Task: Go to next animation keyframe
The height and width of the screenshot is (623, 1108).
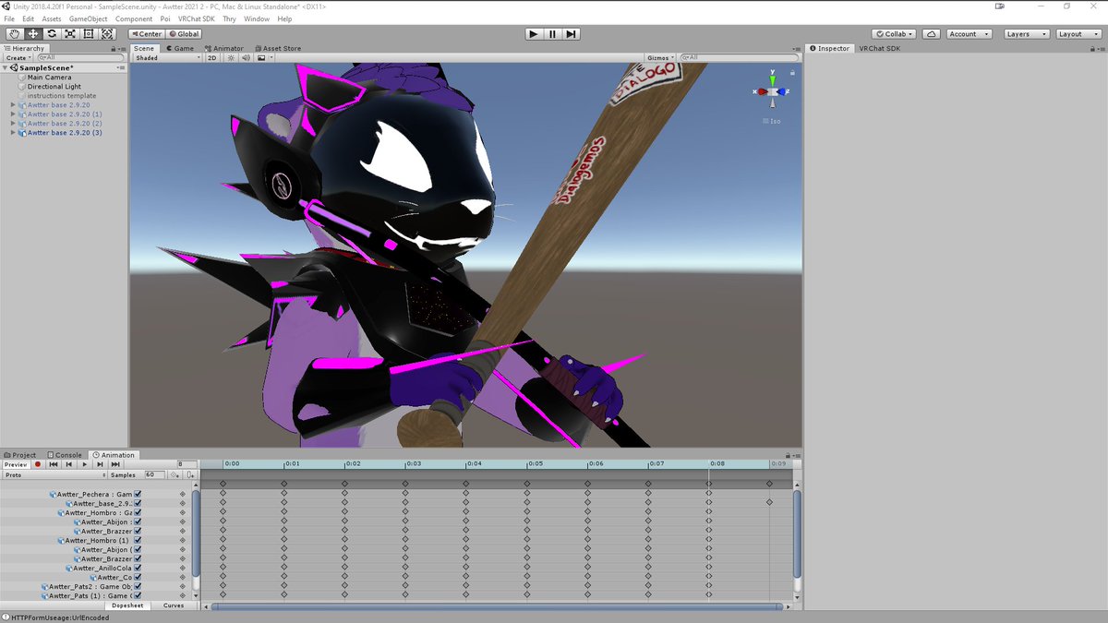Action: (x=100, y=464)
